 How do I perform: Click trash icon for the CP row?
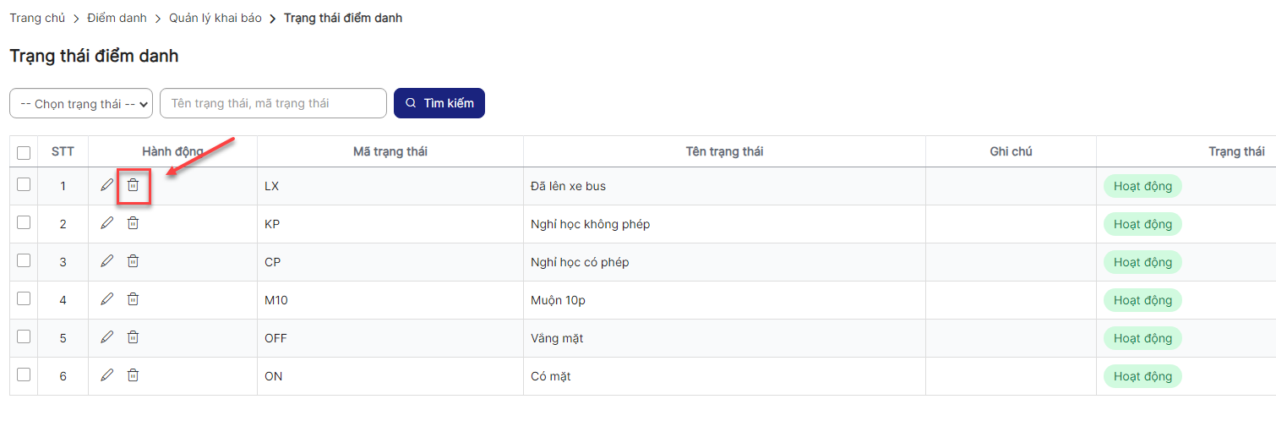click(x=133, y=261)
